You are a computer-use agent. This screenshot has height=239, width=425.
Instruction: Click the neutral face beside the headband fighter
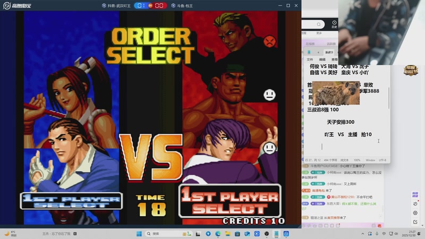[269, 95]
